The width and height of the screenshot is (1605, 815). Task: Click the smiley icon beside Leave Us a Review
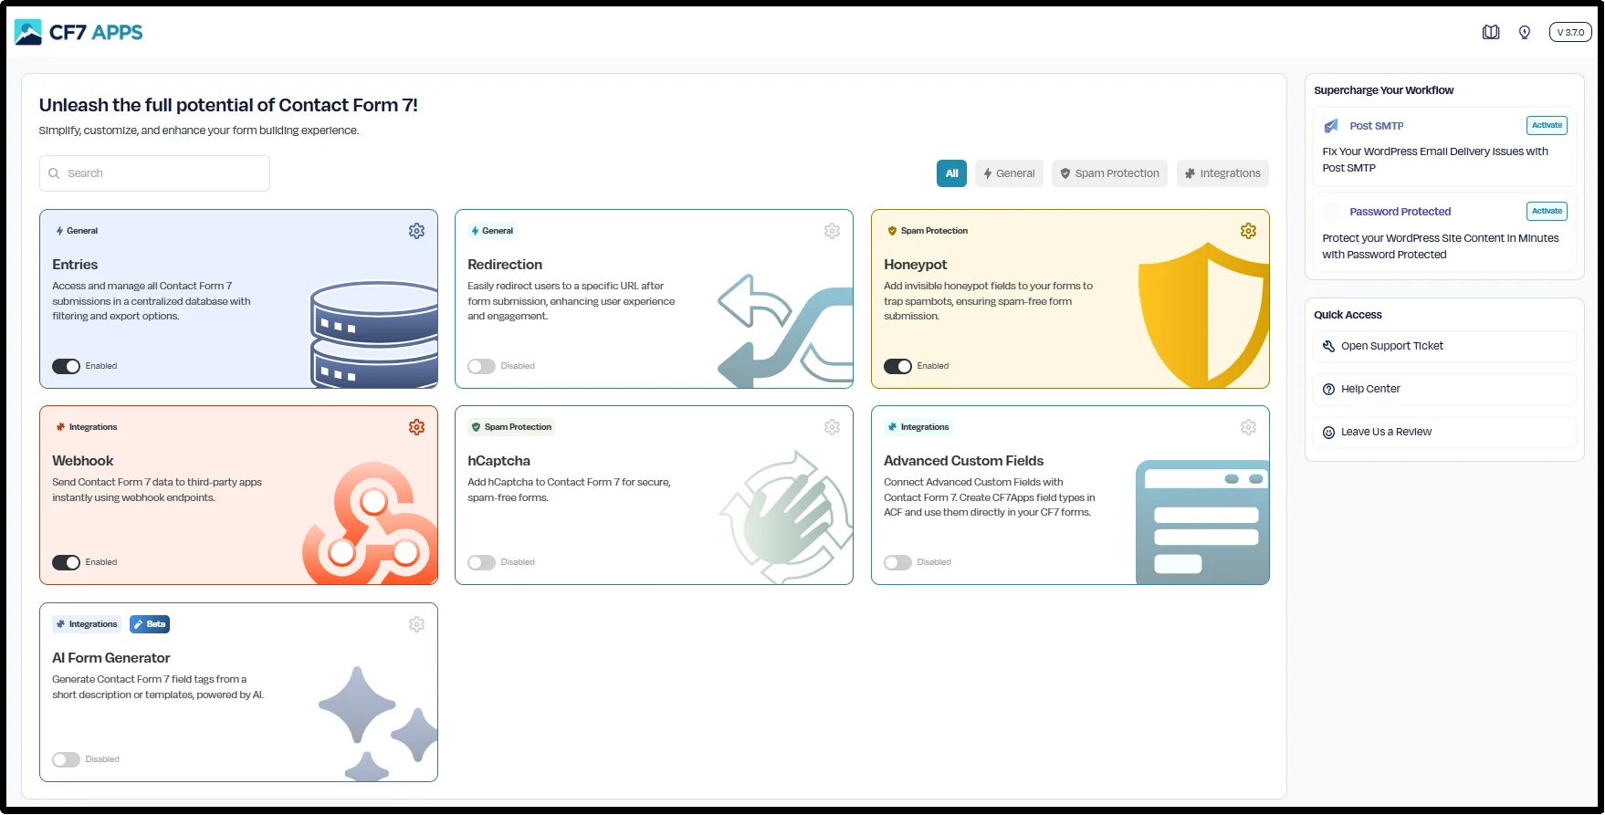1328,432
